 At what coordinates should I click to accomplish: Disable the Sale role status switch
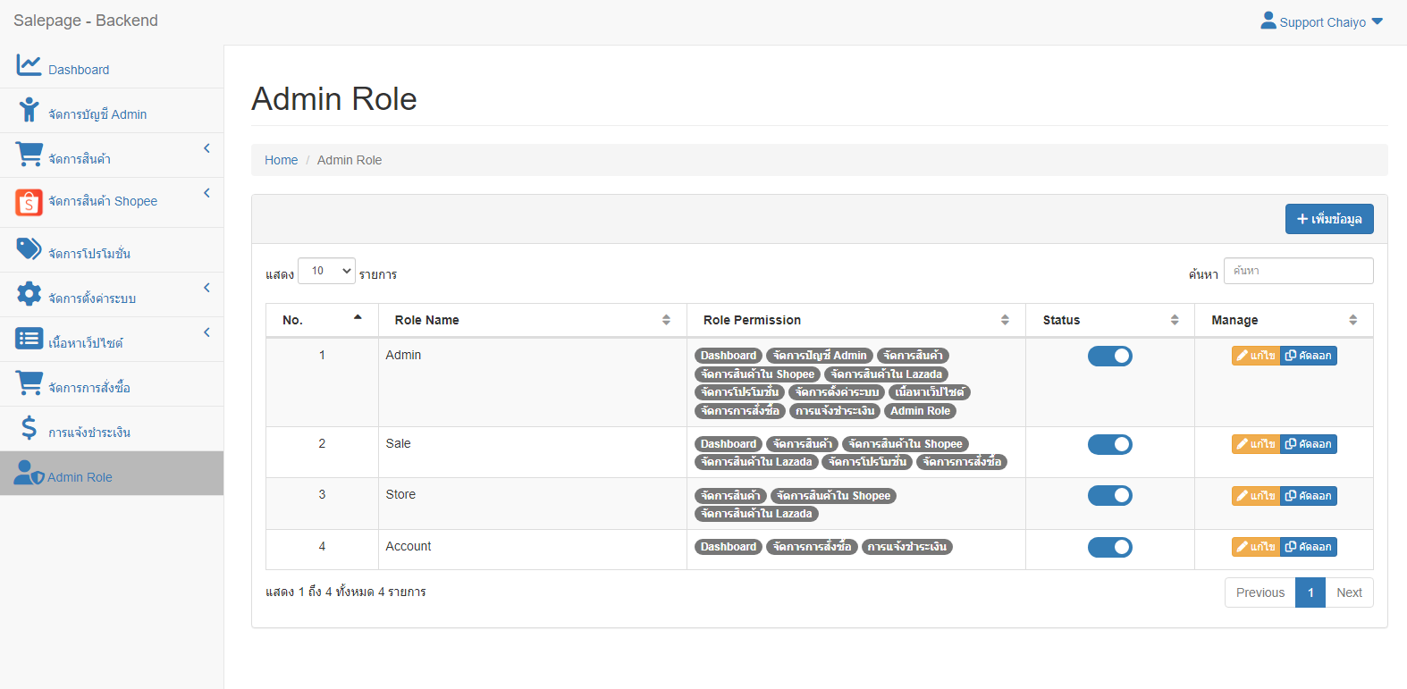pos(1109,445)
